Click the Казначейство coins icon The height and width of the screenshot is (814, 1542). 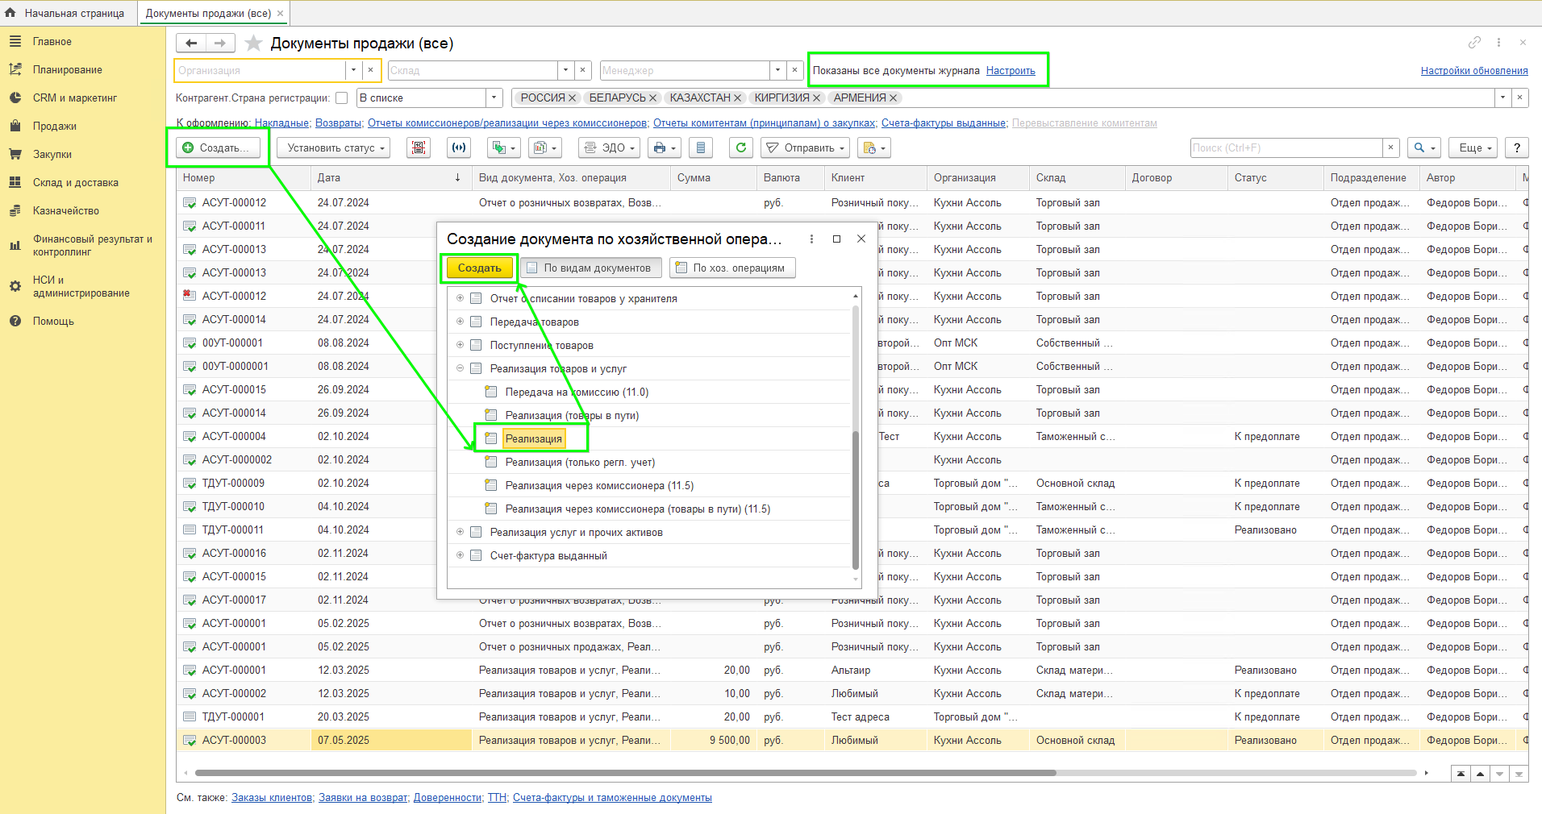pyautogui.click(x=15, y=210)
